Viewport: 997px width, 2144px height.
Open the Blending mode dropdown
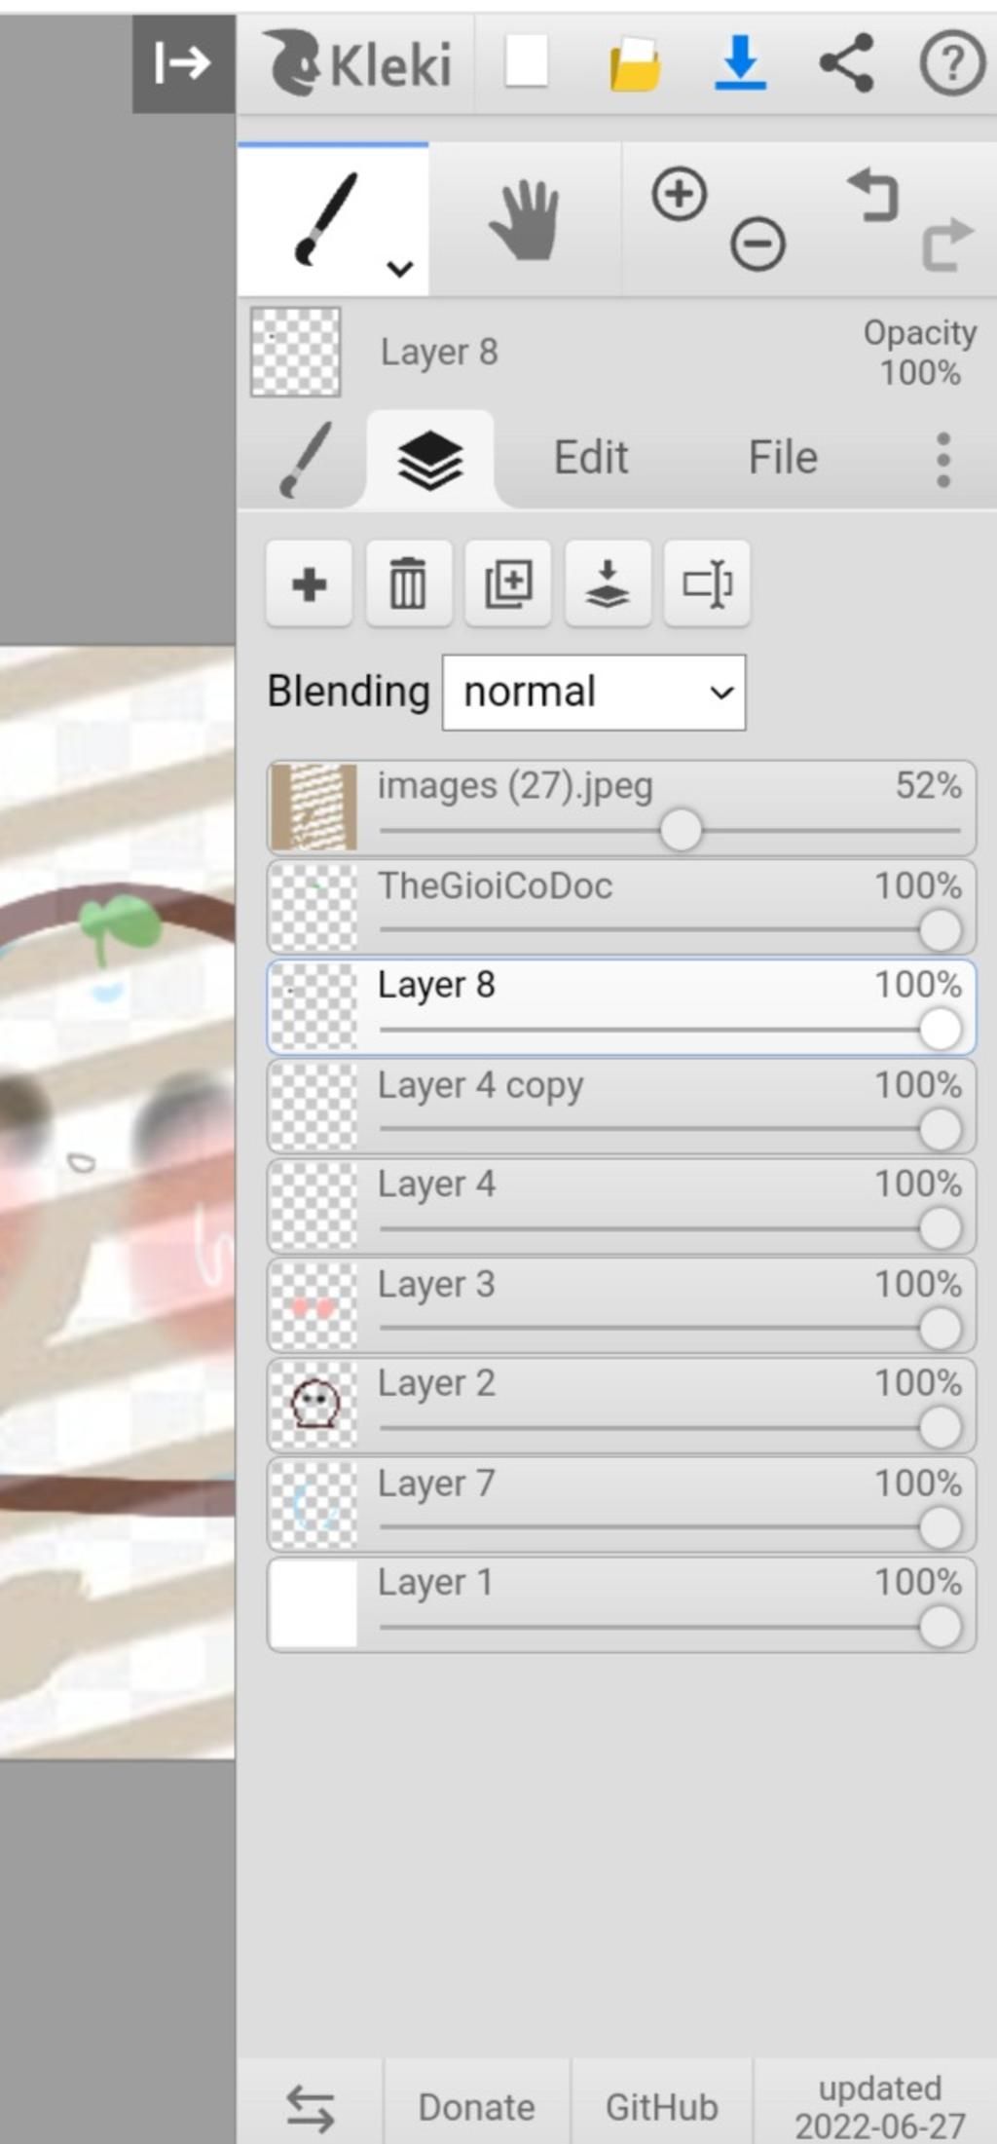point(594,693)
